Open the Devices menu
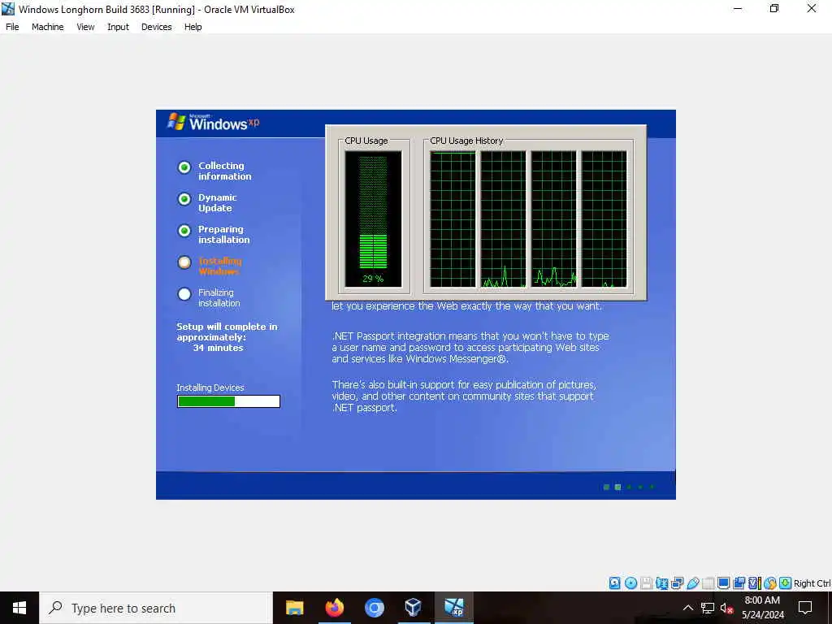This screenshot has width=832, height=624. 157,27
